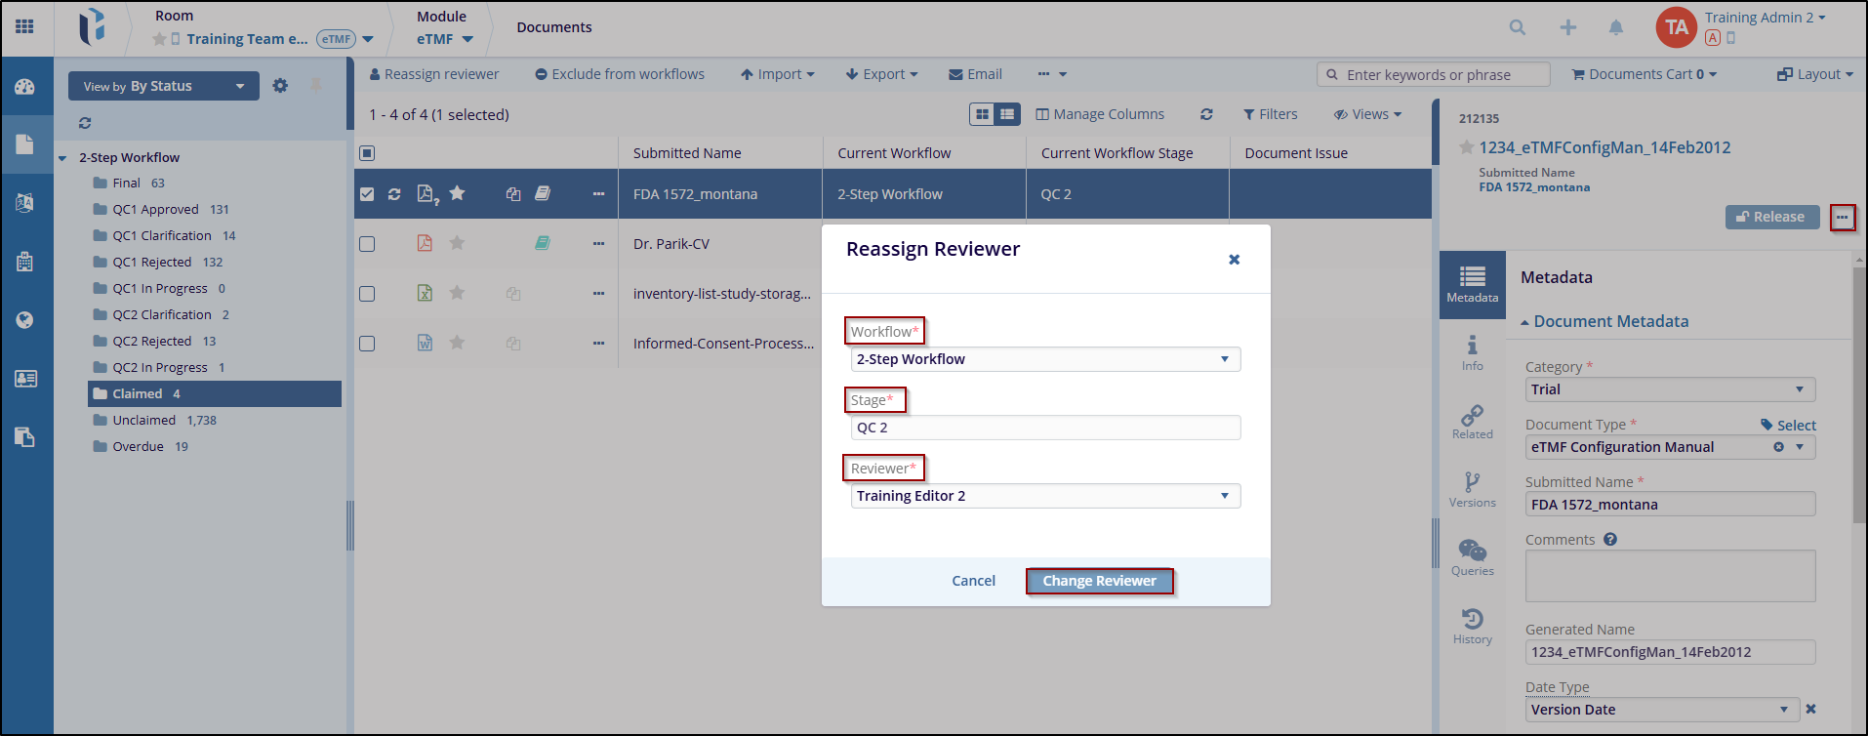The height and width of the screenshot is (736, 1868).
Task: Open the History panel icon
Action: coord(1472,626)
